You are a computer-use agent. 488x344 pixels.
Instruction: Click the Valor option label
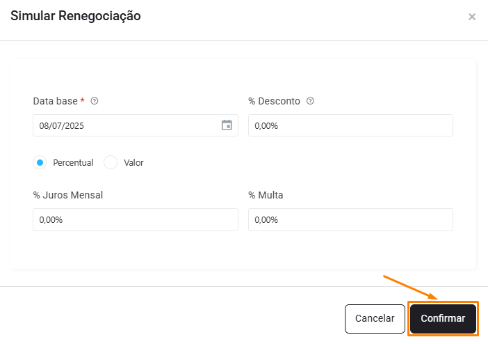134,162
